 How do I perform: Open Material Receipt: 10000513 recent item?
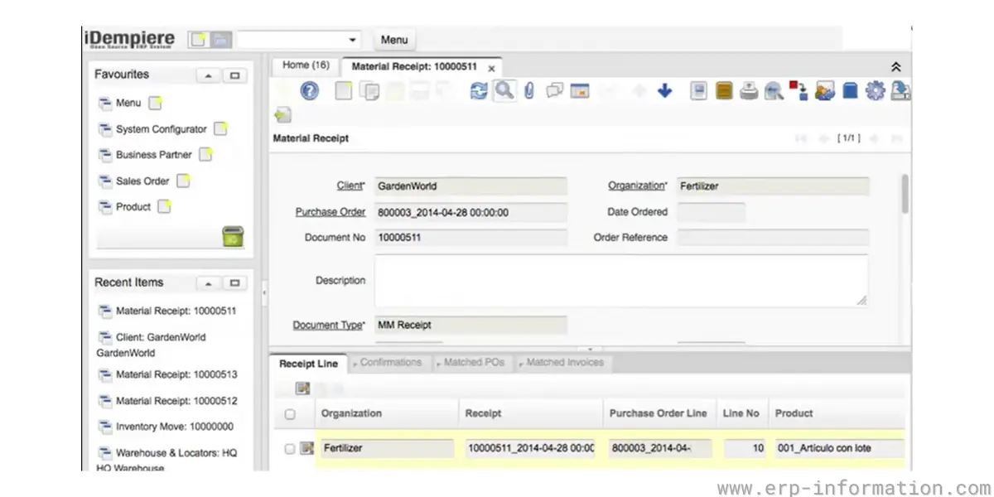click(x=176, y=374)
